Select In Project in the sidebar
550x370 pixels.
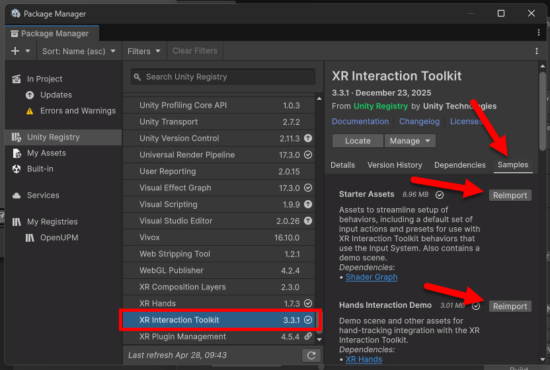63,79
